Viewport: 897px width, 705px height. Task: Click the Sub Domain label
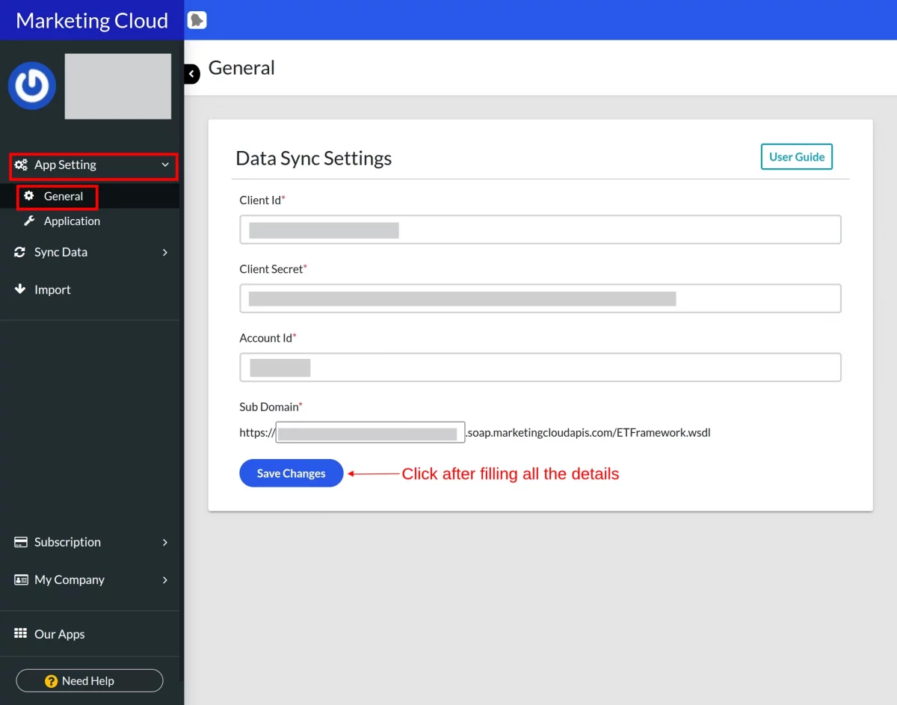[x=271, y=407]
